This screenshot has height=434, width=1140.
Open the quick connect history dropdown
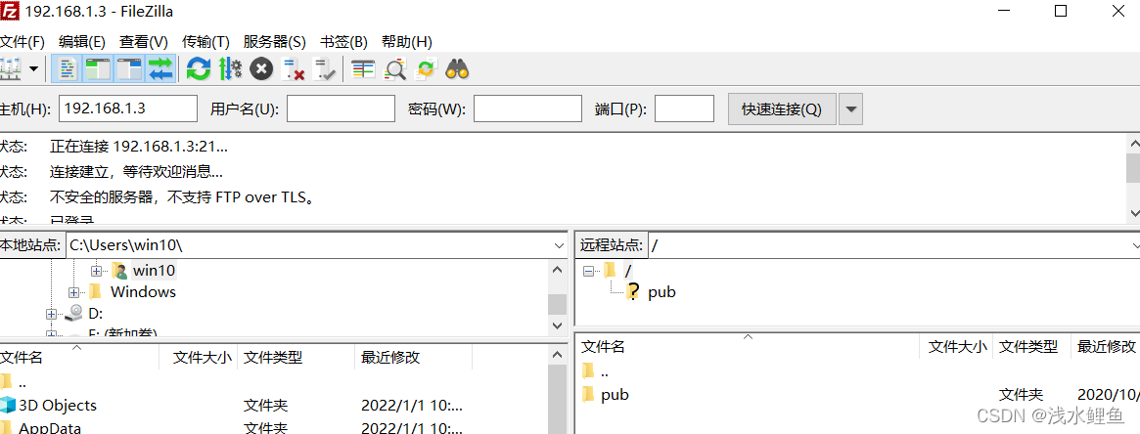[850, 108]
